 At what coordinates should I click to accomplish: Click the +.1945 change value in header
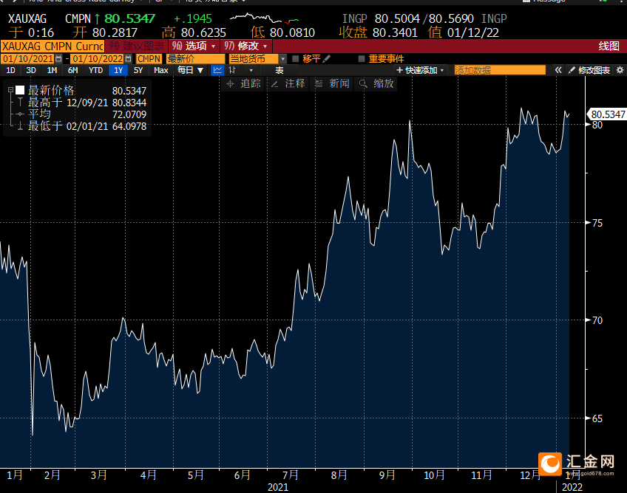click(x=193, y=18)
